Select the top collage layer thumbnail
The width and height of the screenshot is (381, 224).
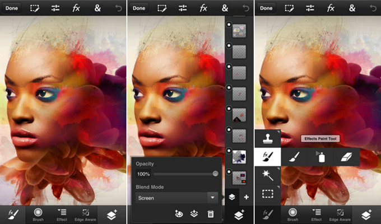click(239, 31)
